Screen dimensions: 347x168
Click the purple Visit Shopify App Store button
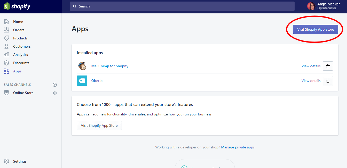point(316,29)
